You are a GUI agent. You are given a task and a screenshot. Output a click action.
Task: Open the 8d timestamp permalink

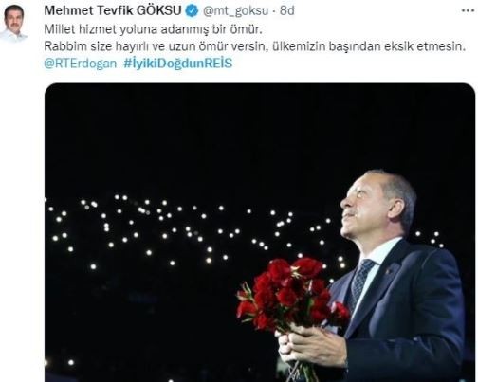point(287,10)
